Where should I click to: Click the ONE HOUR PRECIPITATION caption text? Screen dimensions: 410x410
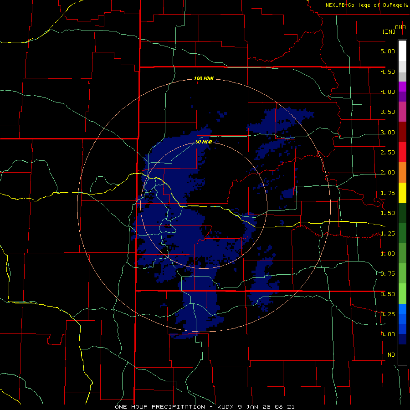point(160,407)
